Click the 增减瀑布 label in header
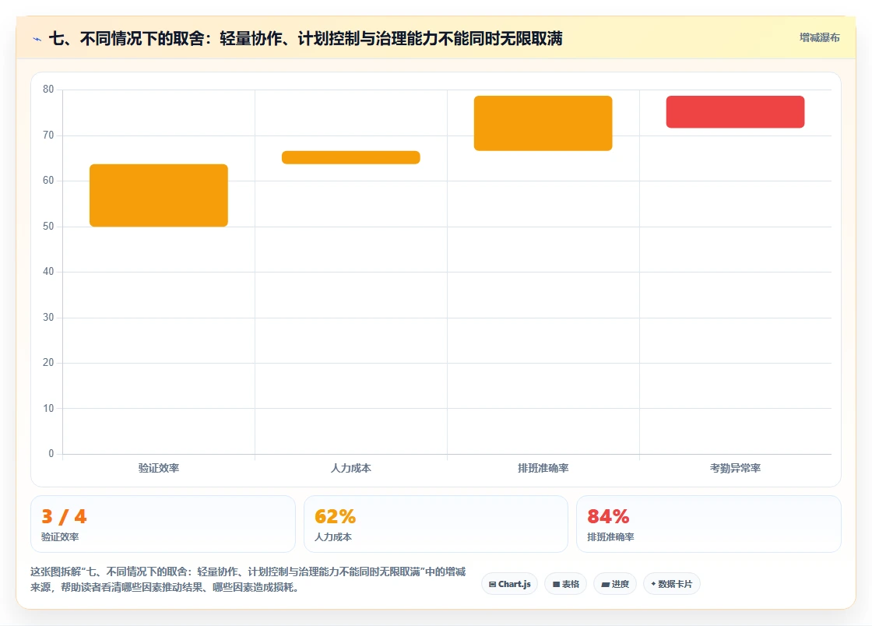Screen dimensions: 872x626 pos(819,38)
